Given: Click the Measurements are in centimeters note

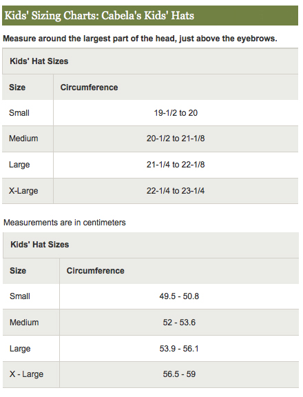Looking at the screenshot, I should (65, 223).
